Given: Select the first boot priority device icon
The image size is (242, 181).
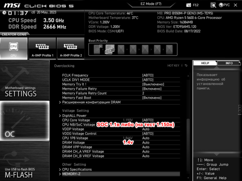Looking at the screenshot, I should [x=97, y=49].
